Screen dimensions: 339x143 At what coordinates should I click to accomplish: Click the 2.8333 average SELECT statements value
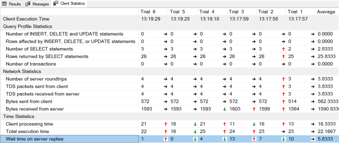pyautogui.click(x=325, y=49)
